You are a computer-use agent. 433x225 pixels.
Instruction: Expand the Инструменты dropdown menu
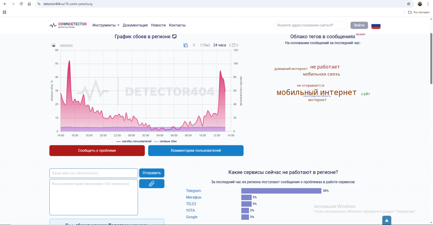[106, 25]
